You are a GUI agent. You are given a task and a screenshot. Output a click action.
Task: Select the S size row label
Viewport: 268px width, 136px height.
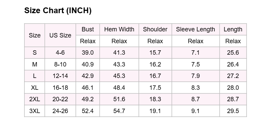35,53
